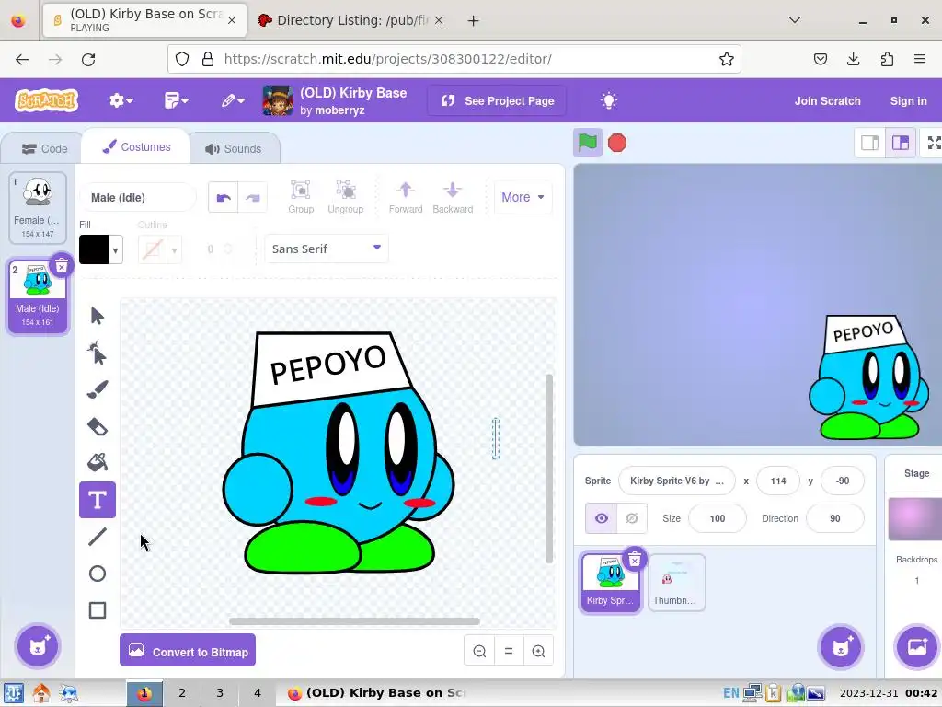Click the green flag to start
The height and width of the screenshot is (707, 942).
[x=588, y=143]
